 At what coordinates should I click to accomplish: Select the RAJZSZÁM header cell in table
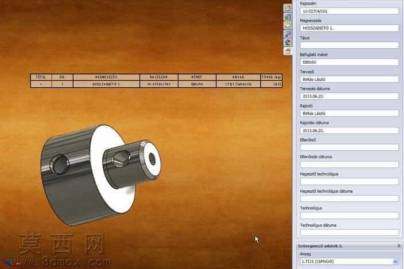pyautogui.click(x=159, y=77)
